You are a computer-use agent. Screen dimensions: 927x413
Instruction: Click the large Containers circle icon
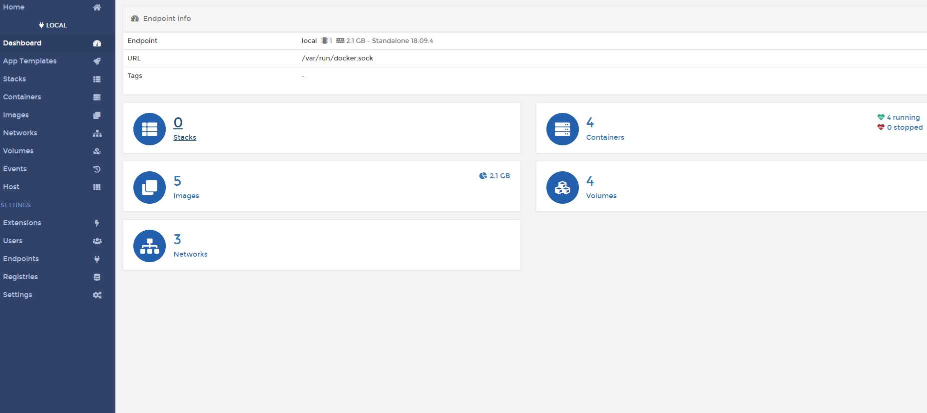(x=562, y=129)
